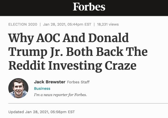The height and width of the screenshot is (118, 168).
Task: Open Jack Brewster's profile photo
Action: [18, 88]
